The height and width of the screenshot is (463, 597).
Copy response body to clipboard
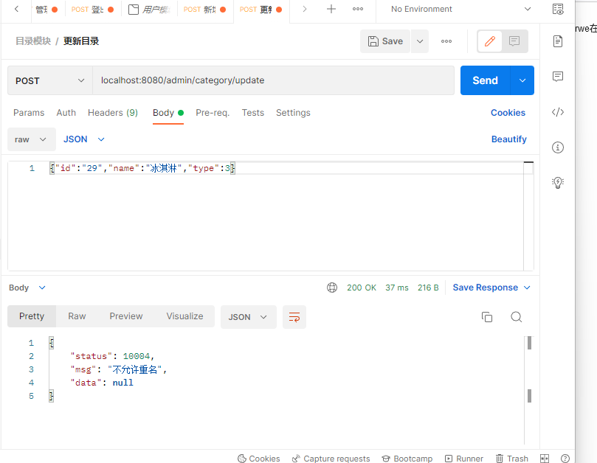[x=487, y=317]
